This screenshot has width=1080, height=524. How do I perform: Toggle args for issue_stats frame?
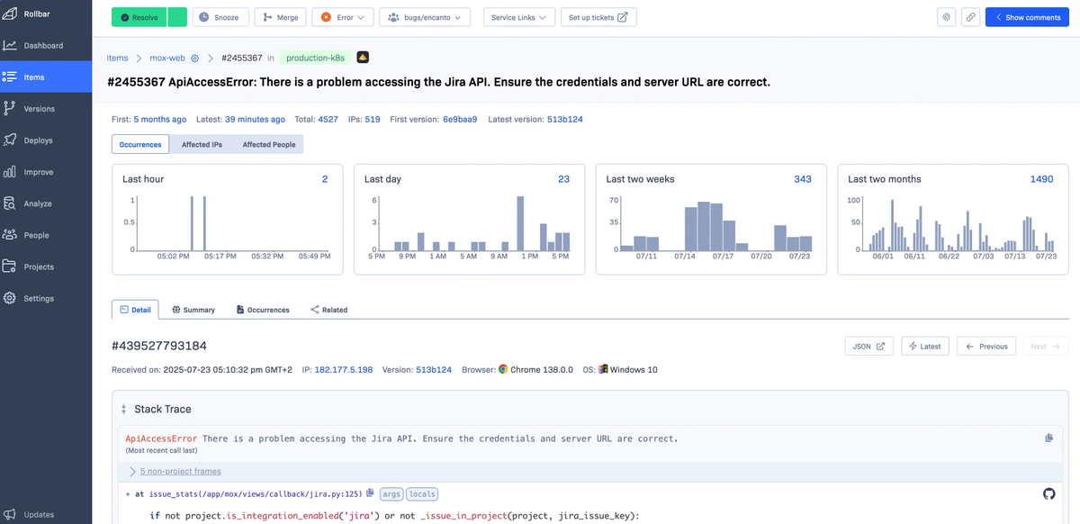tap(391, 493)
